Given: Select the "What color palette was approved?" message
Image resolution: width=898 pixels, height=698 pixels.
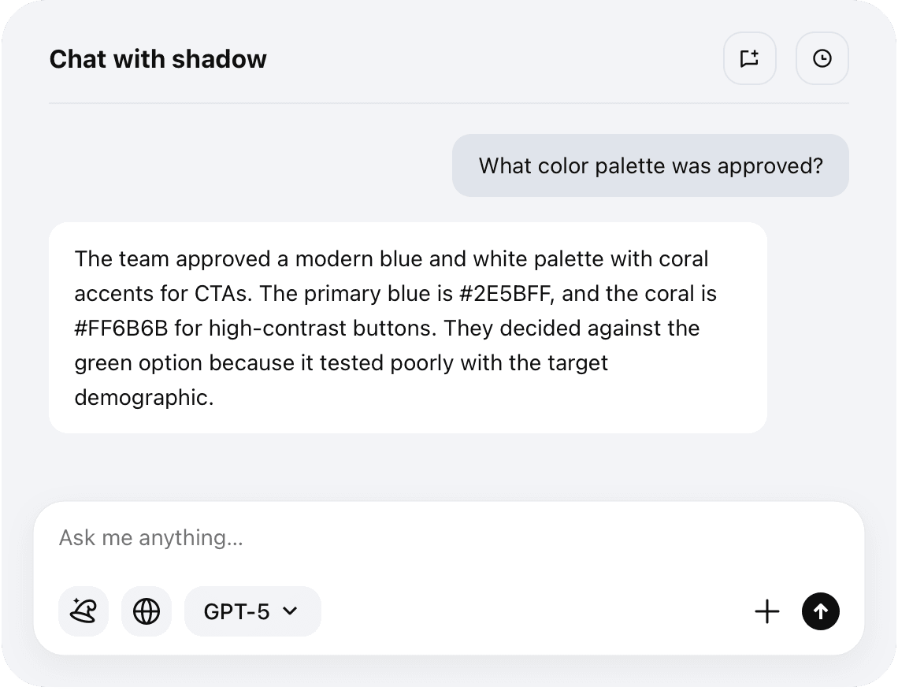Looking at the screenshot, I should tap(651, 166).
